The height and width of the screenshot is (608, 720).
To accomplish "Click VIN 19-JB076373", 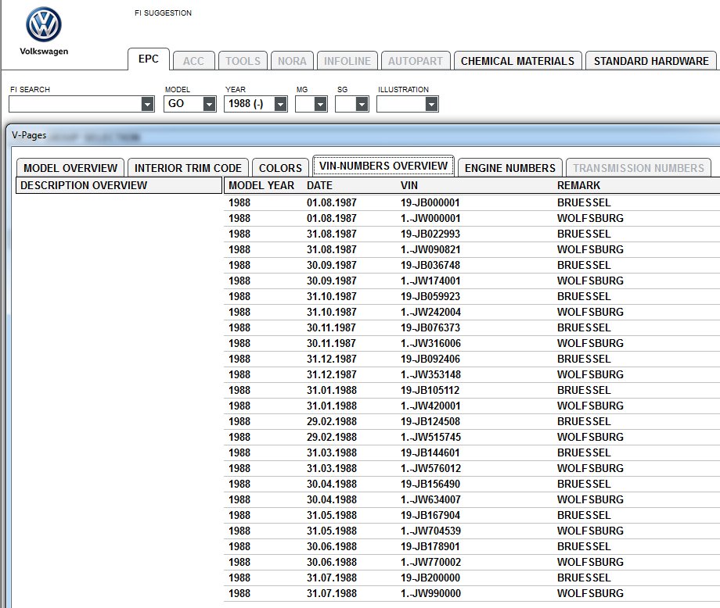I will point(430,327).
